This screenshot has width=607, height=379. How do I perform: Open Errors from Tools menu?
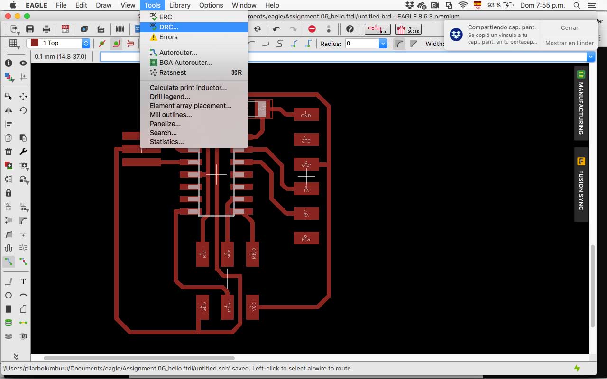pos(194,37)
